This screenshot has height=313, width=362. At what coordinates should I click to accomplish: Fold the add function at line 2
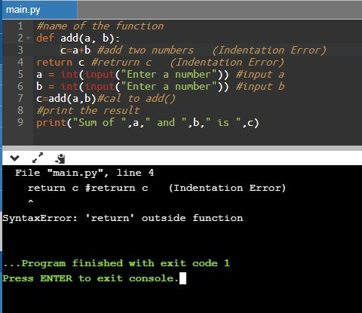tap(29, 38)
